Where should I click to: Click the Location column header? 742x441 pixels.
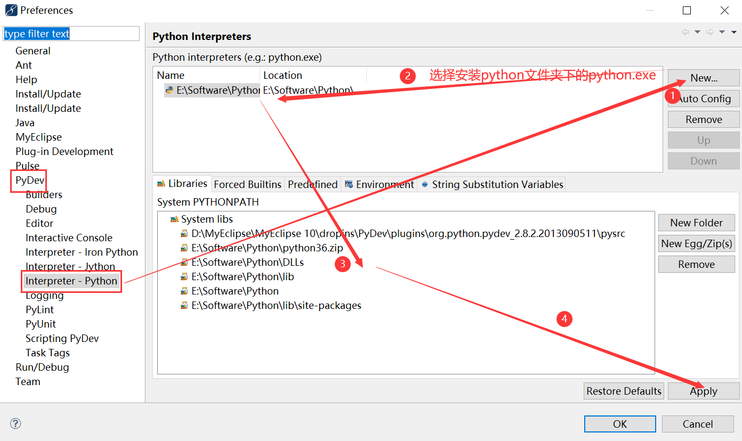pyautogui.click(x=313, y=75)
